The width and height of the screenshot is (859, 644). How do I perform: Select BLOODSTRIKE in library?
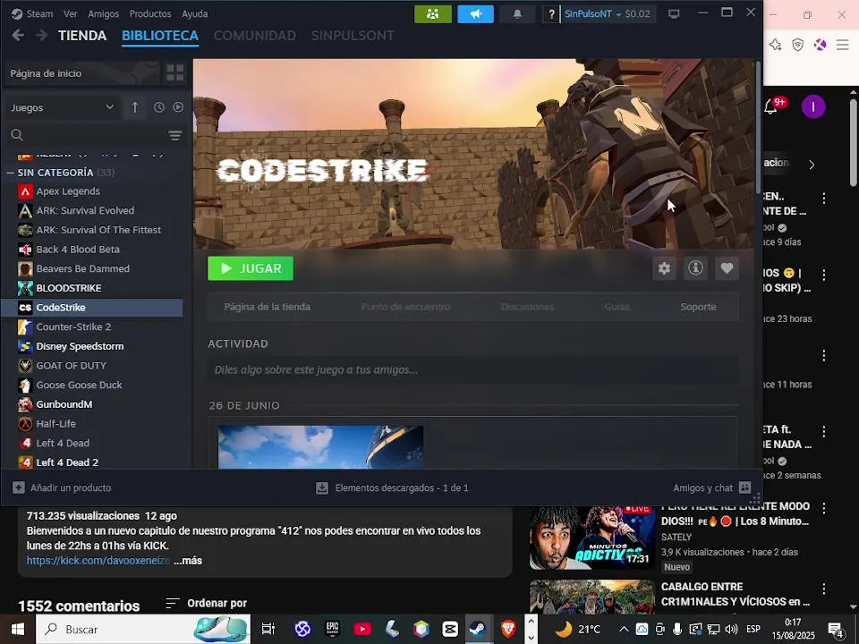(x=92, y=288)
